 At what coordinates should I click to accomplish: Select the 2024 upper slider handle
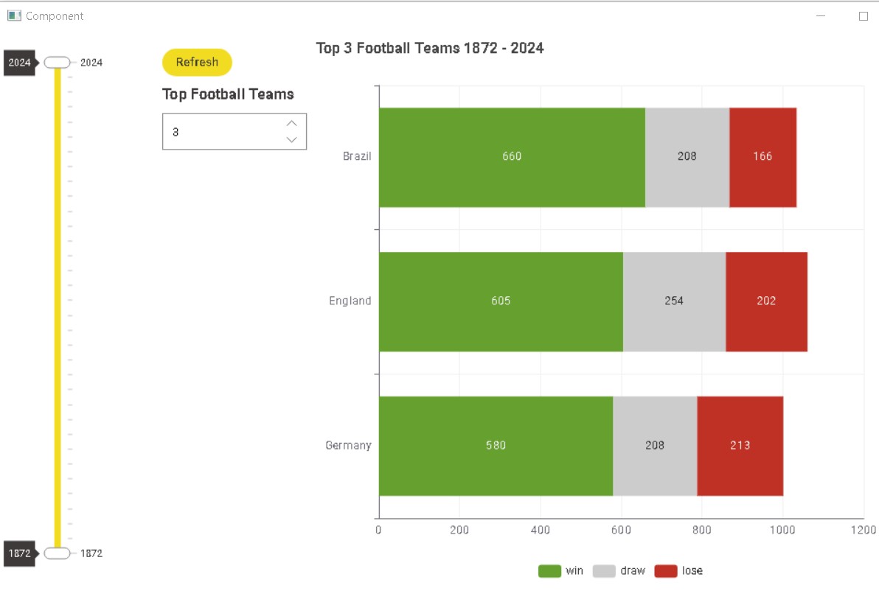click(x=58, y=62)
